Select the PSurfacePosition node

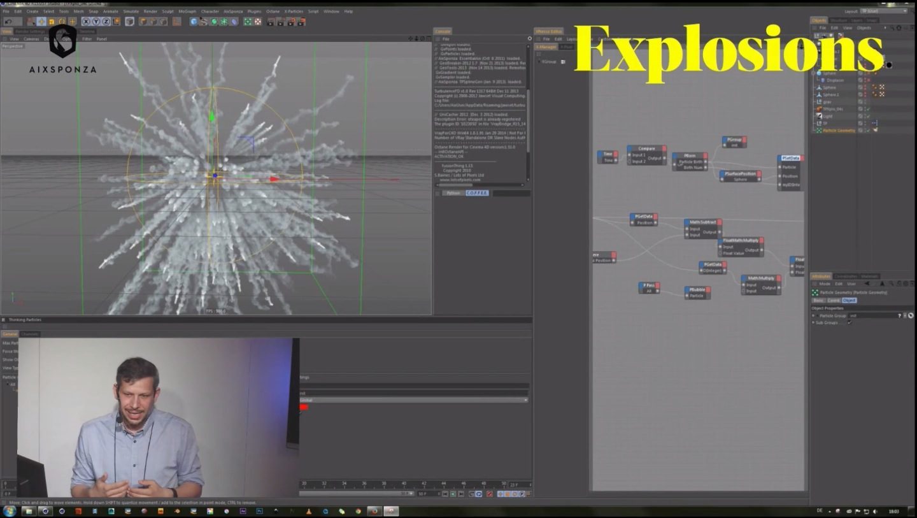click(740, 176)
